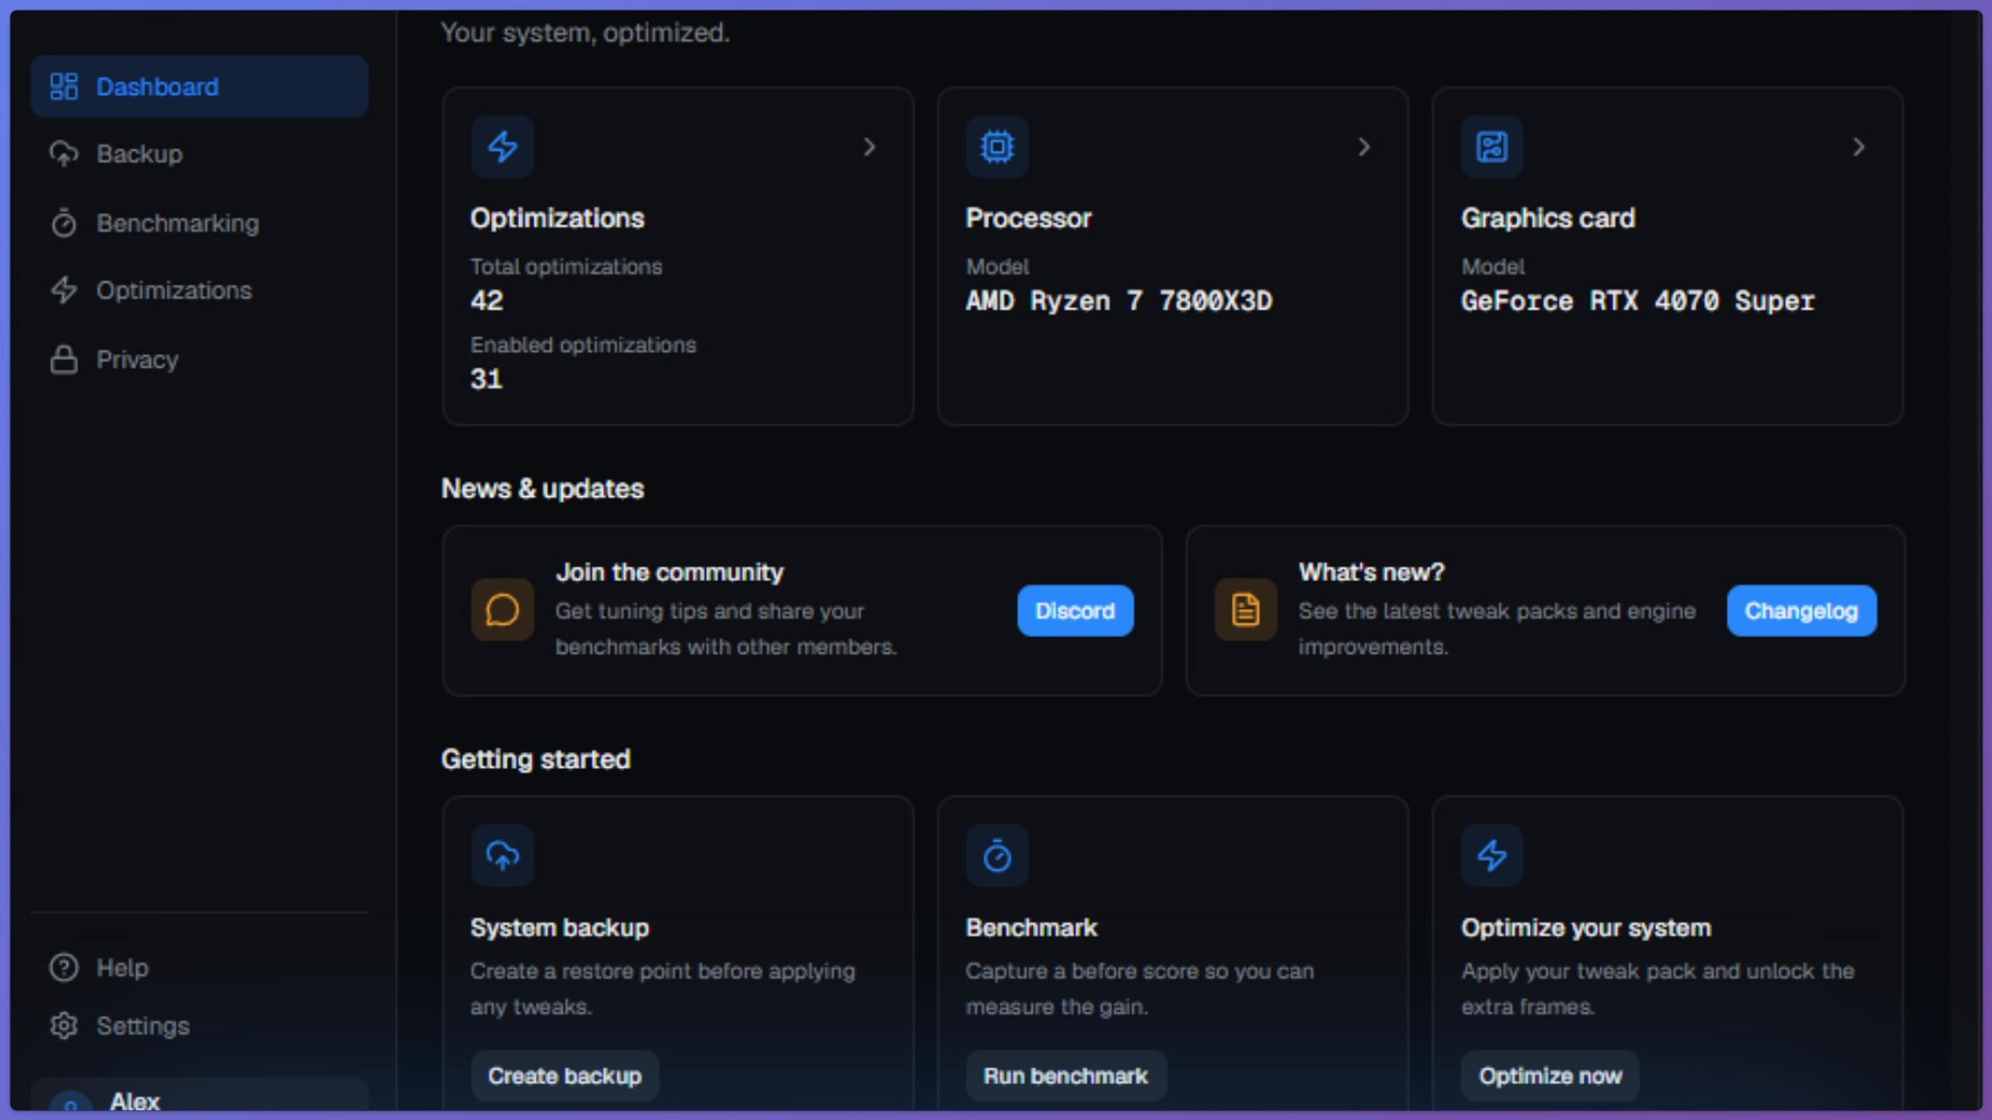Click the Help question-mark icon

64,968
